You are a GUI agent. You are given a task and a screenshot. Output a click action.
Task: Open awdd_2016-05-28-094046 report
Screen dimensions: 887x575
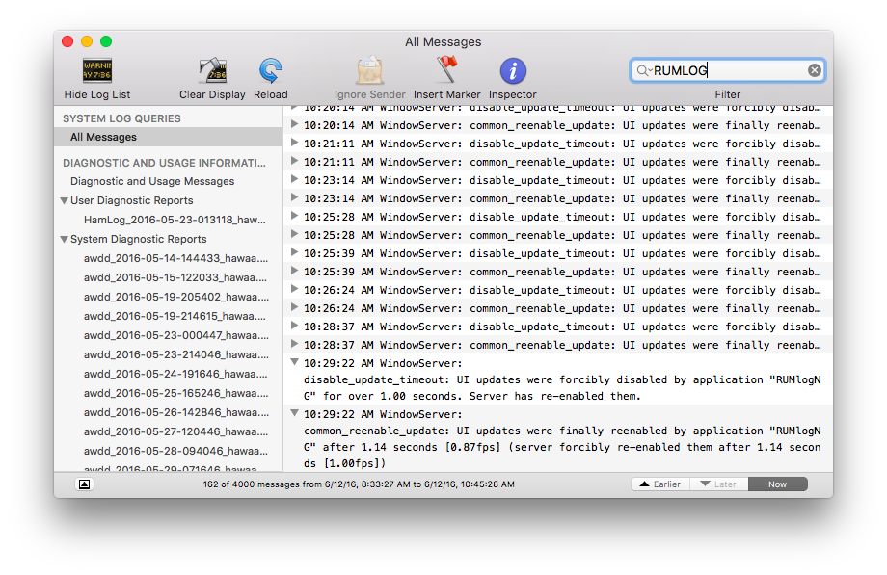[175, 451]
